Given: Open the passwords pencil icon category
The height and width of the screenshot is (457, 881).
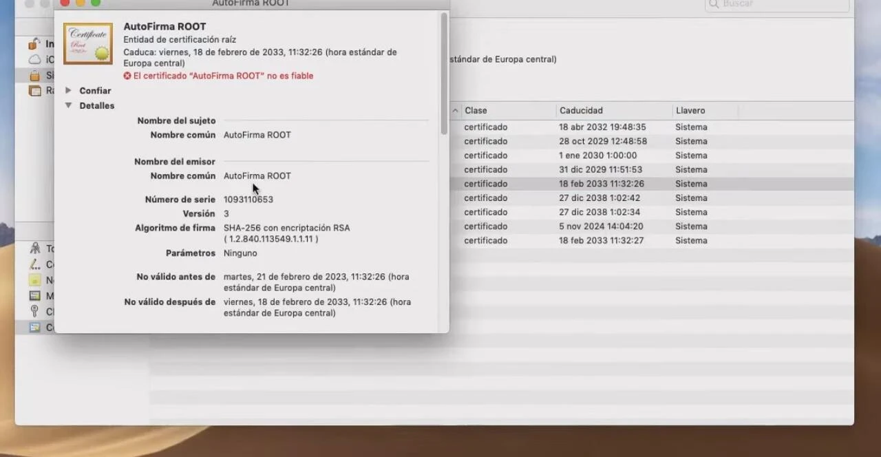Looking at the screenshot, I should pos(34,265).
